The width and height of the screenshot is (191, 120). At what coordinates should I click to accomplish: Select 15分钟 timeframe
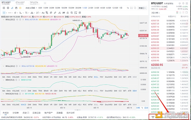pyautogui.click(x=71, y=8)
